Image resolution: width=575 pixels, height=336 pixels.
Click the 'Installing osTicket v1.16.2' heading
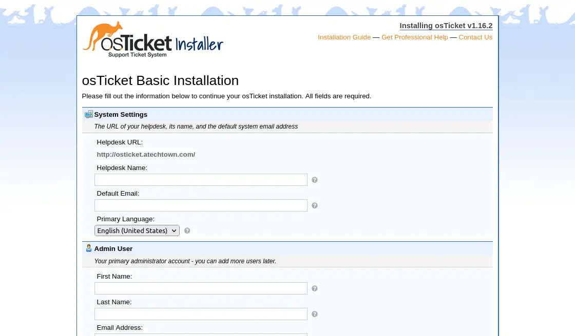446,26
